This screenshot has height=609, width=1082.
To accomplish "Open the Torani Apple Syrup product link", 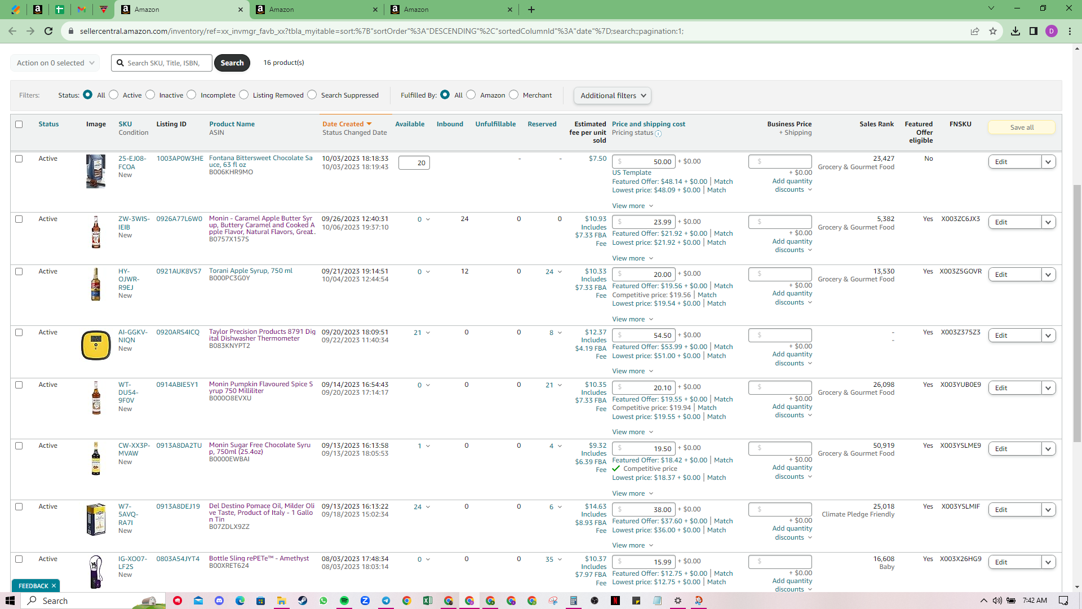I will pyautogui.click(x=251, y=271).
